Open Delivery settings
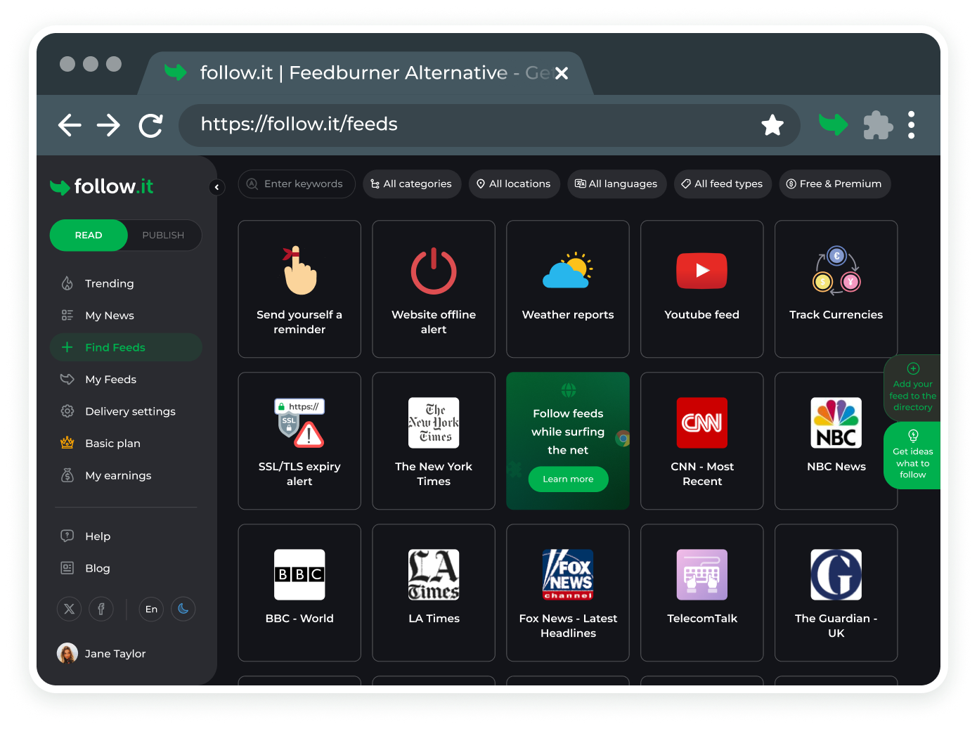This screenshot has width=977, height=729. (126, 411)
